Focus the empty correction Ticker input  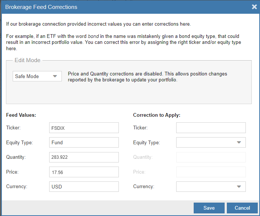coord(211,128)
